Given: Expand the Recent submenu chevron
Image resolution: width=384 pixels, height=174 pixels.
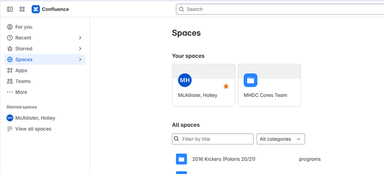Looking at the screenshot, I should [80, 38].
